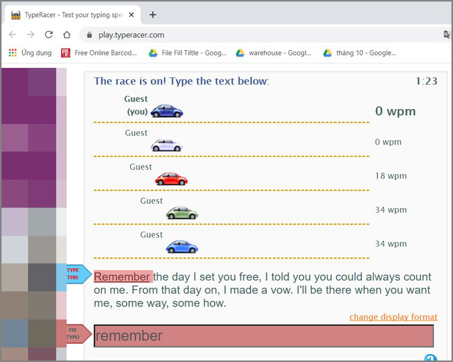Click the red guest car
Screen dimensions: 453x362
(x=171, y=179)
